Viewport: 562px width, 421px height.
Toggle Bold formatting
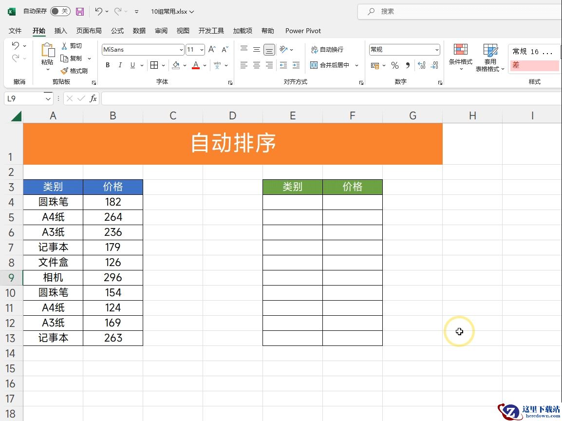coord(108,65)
